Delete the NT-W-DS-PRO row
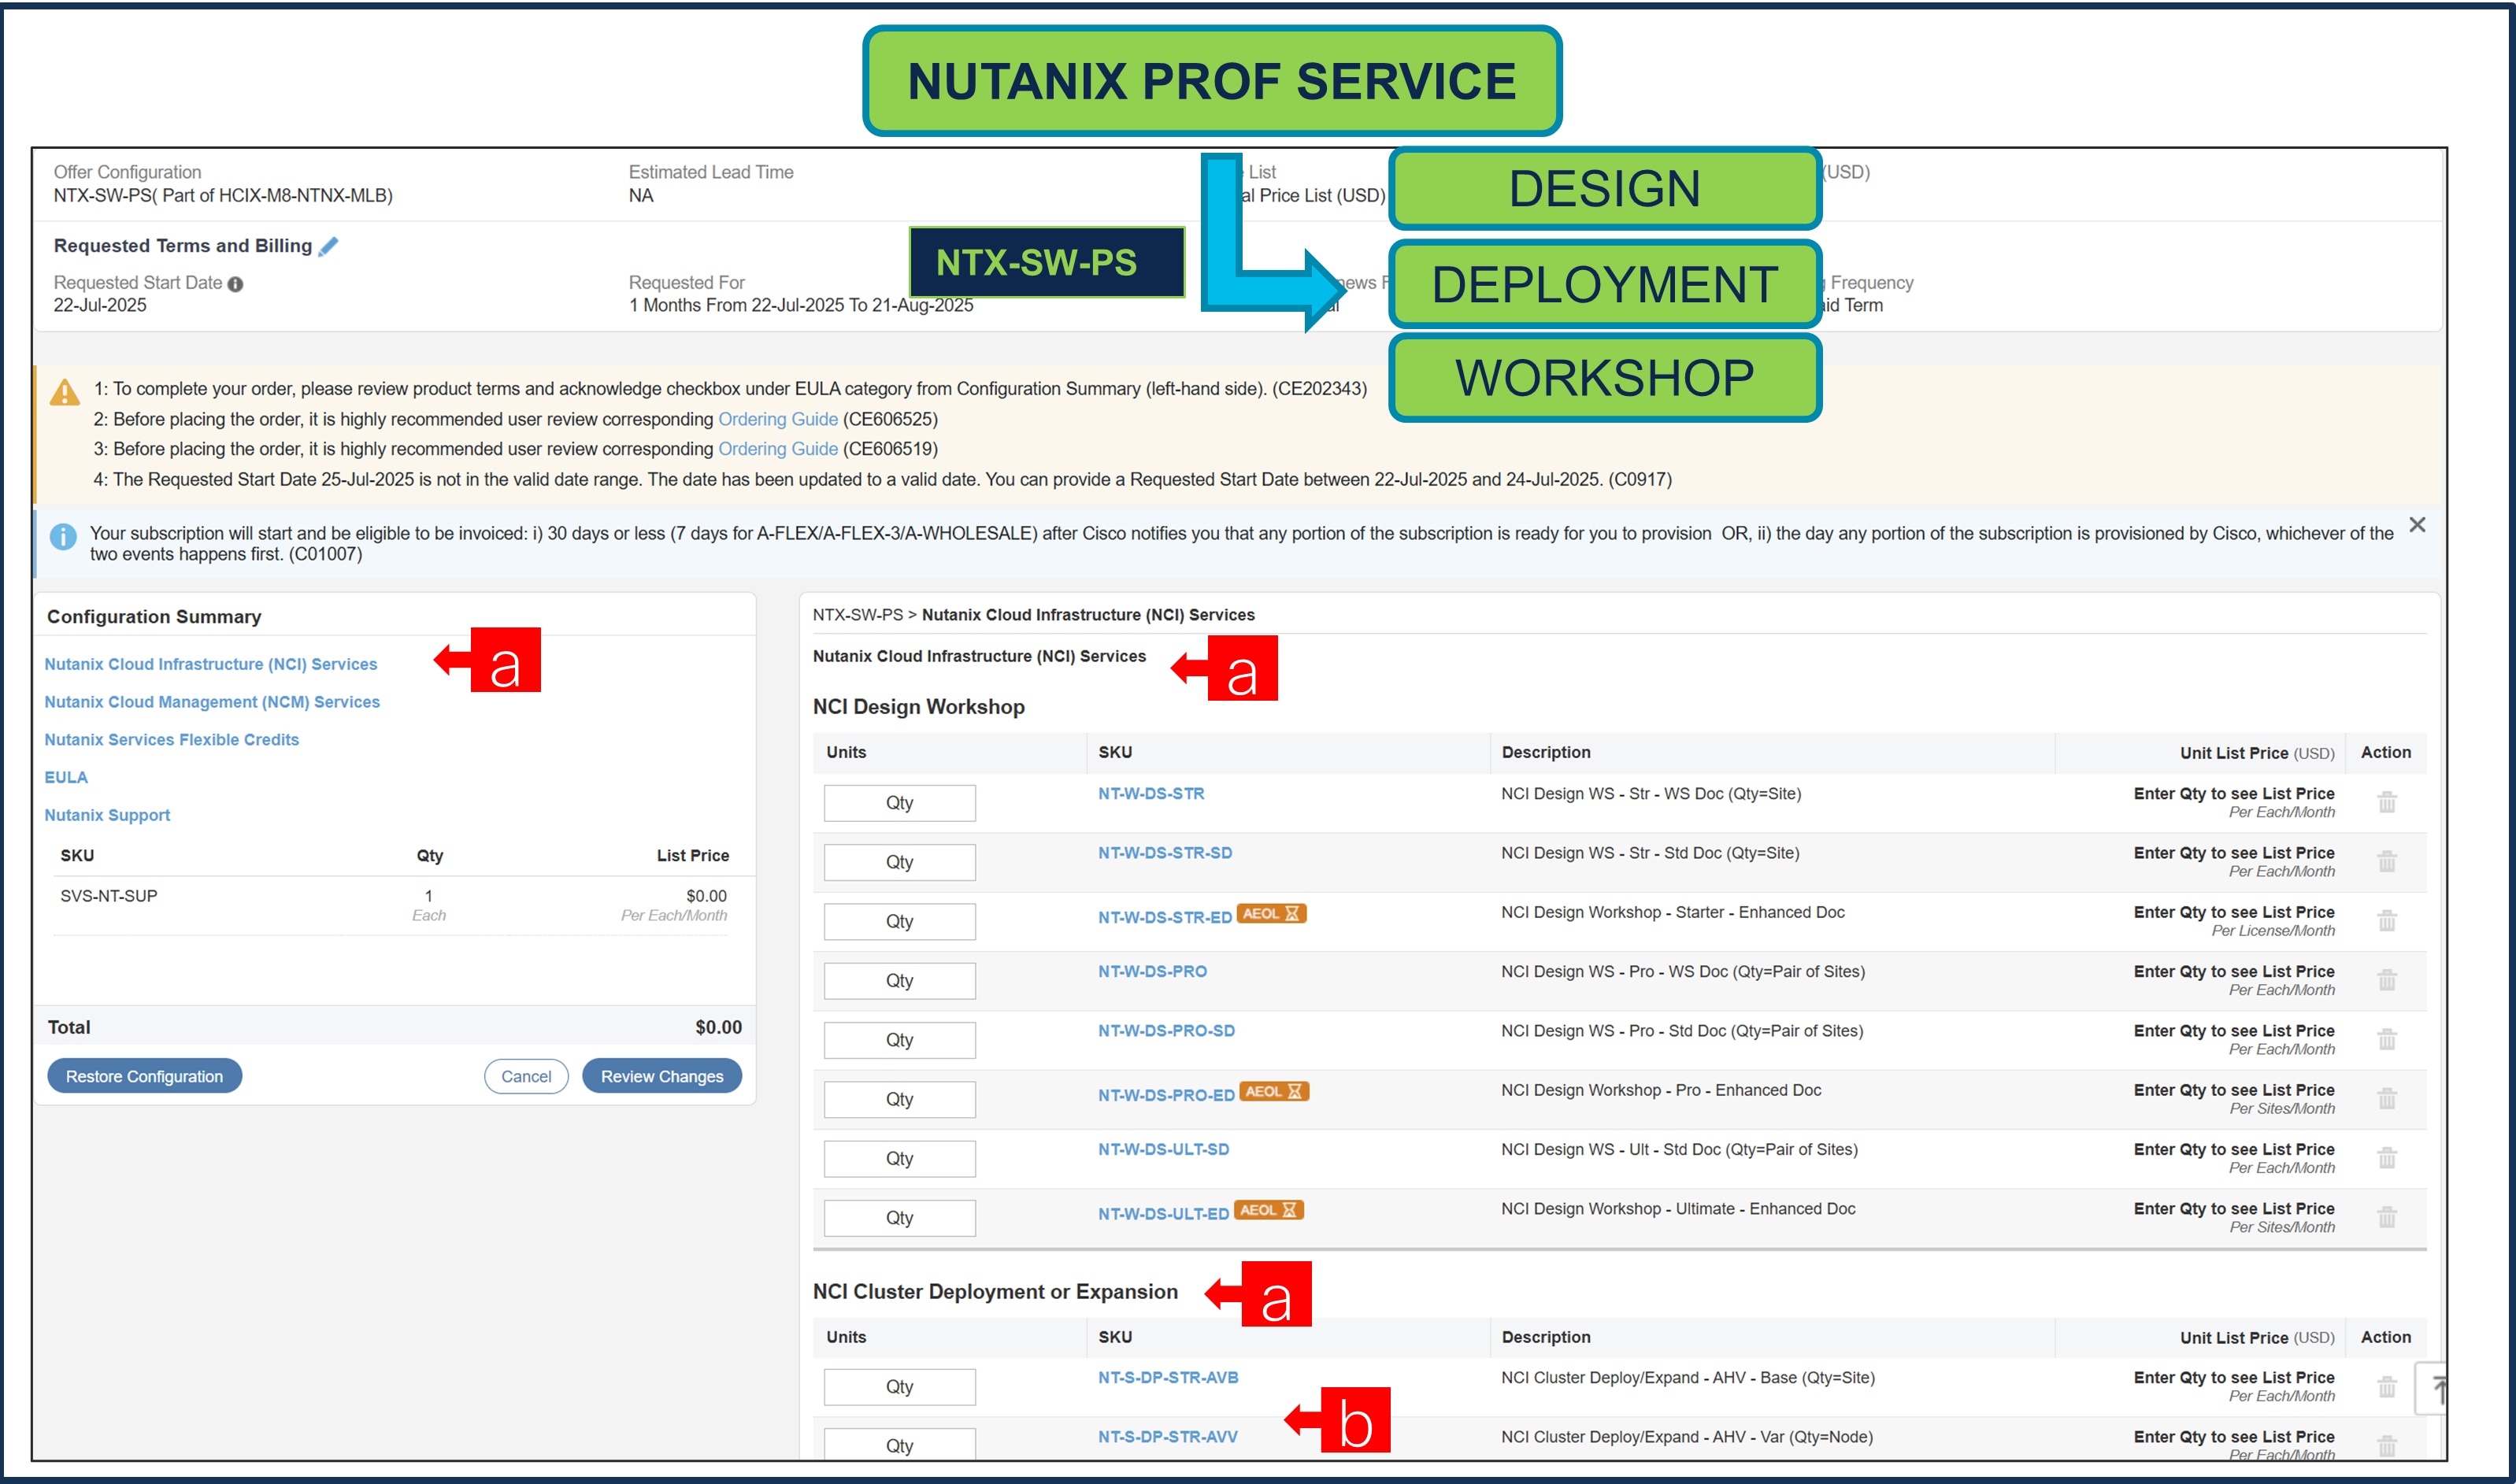Image resolution: width=2516 pixels, height=1484 pixels. (2387, 980)
